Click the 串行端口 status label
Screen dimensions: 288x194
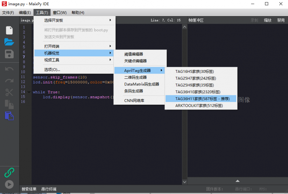tap(243, 189)
